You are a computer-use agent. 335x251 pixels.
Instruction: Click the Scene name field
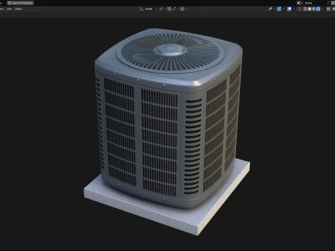click(x=315, y=3)
